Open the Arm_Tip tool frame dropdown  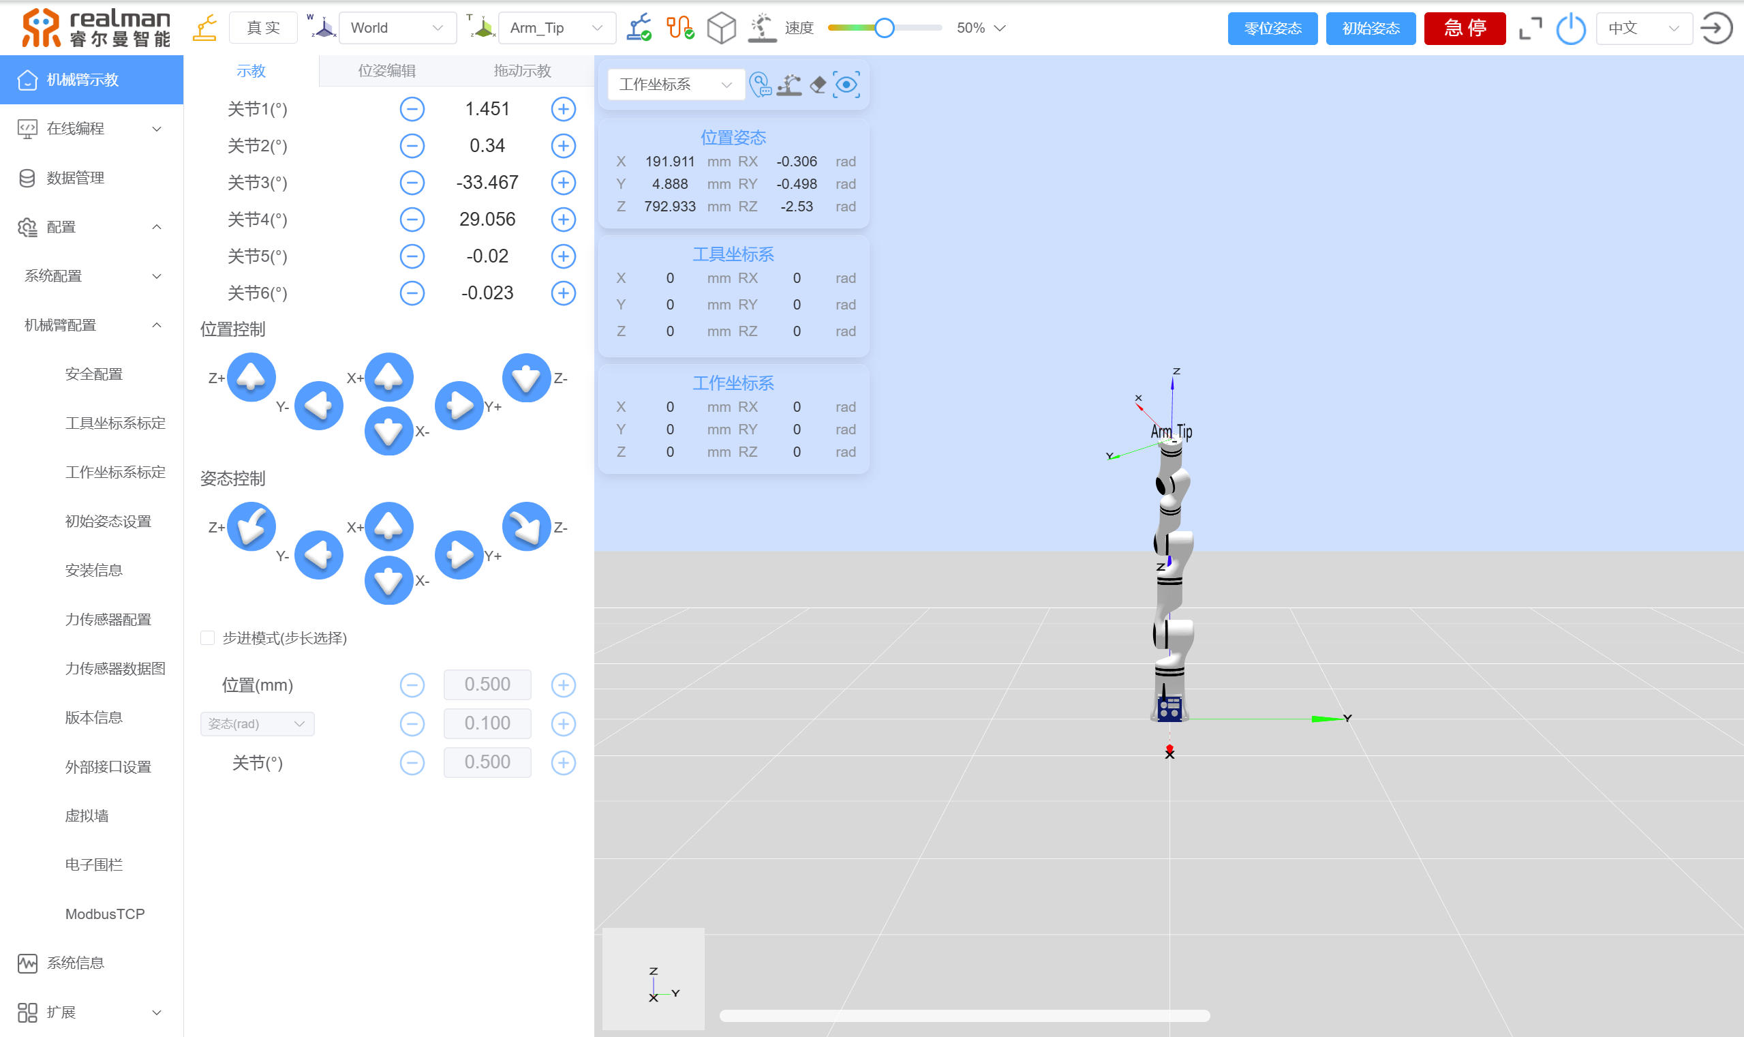[557, 28]
